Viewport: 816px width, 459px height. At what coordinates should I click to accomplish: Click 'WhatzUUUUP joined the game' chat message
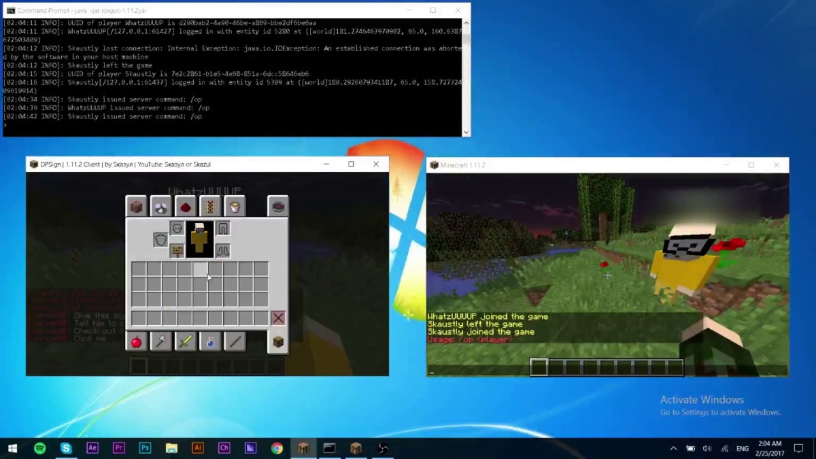(487, 316)
